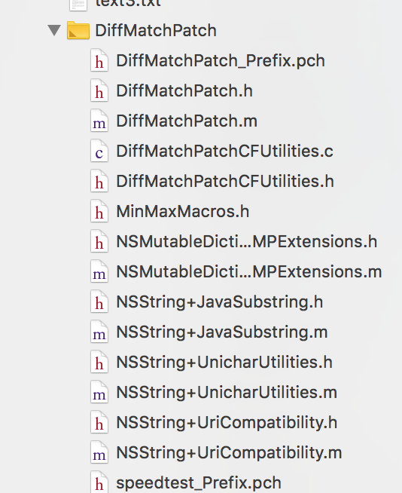Select the DiffMatchPatch group label

(x=156, y=31)
